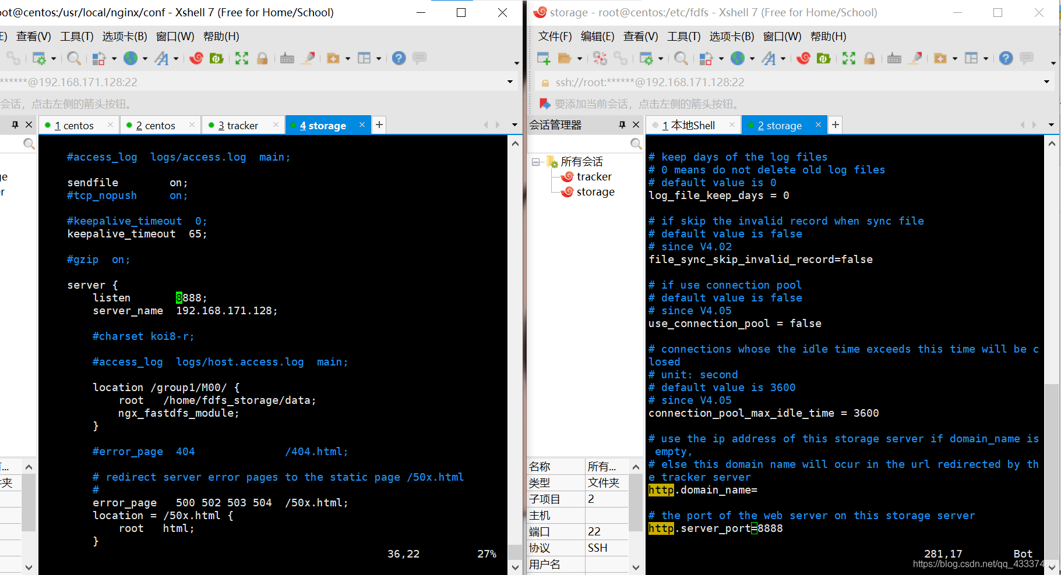Click the New session icon in the storage window
Image resolution: width=1061 pixels, height=575 pixels.
(x=543, y=58)
